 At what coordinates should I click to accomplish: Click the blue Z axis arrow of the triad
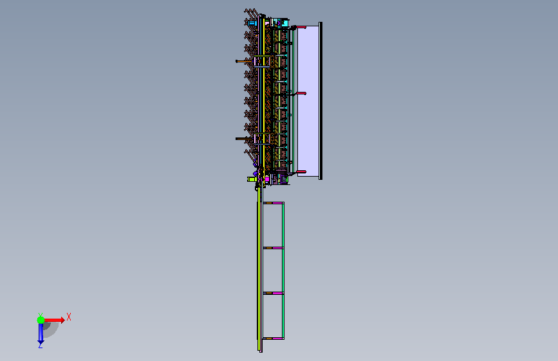(41, 334)
